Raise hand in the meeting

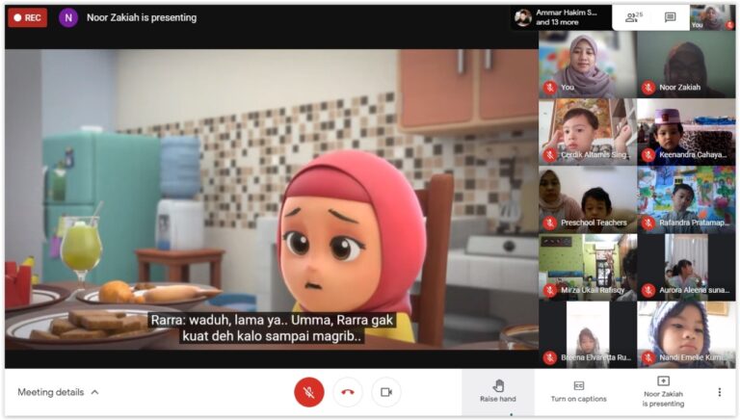[x=497, y=391]
